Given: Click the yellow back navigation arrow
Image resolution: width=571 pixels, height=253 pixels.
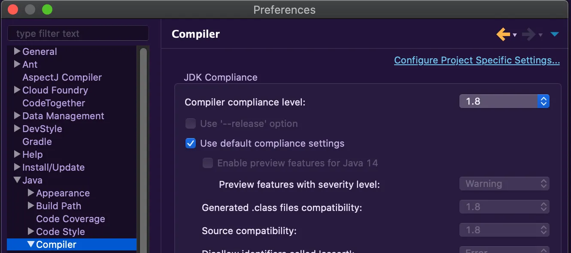Looking at the screenshot, I should point(503,34).
